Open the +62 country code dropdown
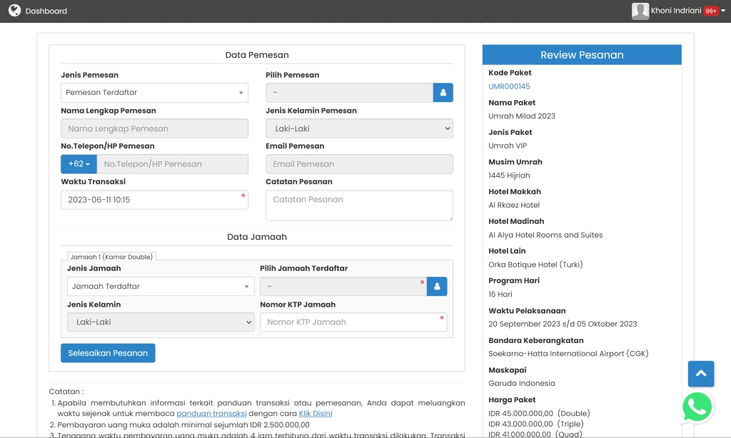Viewport: 731px width, 438px height. tap(79, 164)
